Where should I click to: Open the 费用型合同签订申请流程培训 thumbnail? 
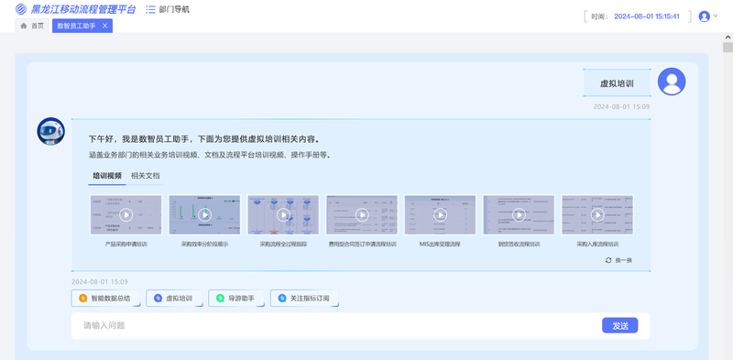click(362, 215)
